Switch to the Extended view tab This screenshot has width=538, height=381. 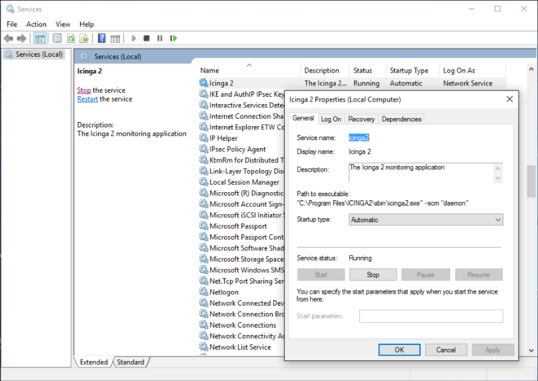pos(94,362)
